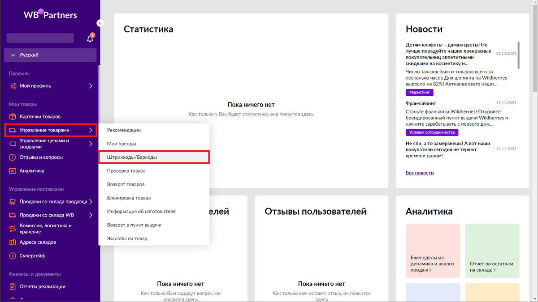Collapse sidebar with the arrow button
The width and height of the screenshot is (538, 302).
100,23
